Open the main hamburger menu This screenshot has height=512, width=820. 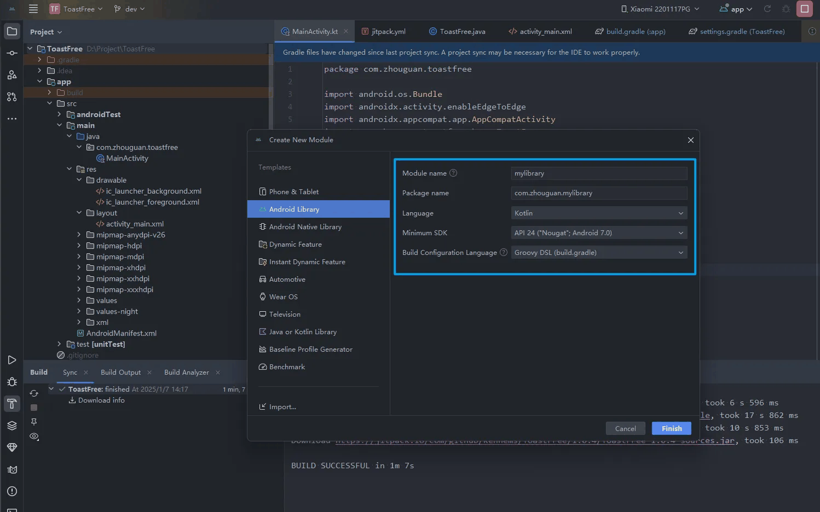point(33,9)
